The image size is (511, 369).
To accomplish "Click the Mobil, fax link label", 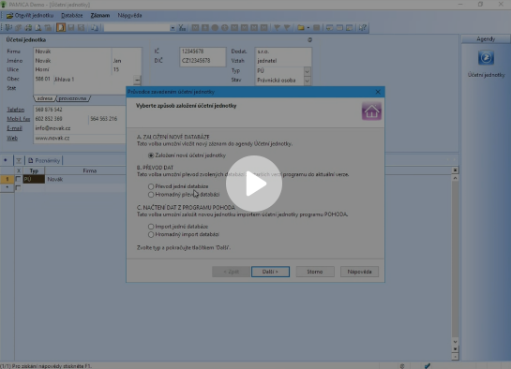I will (x=18, y=119).
